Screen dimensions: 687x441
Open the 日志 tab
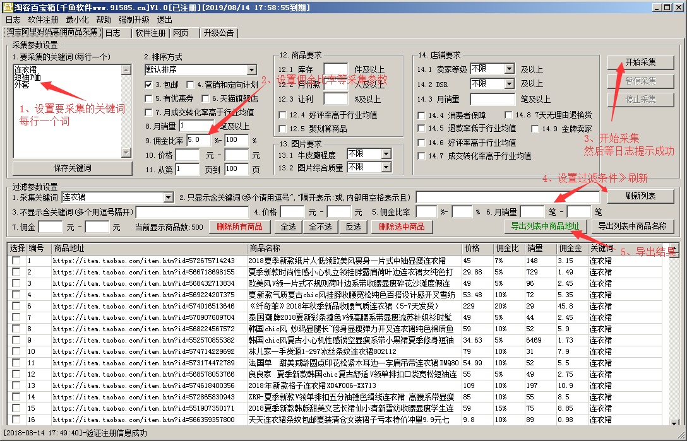pos(112,33)
